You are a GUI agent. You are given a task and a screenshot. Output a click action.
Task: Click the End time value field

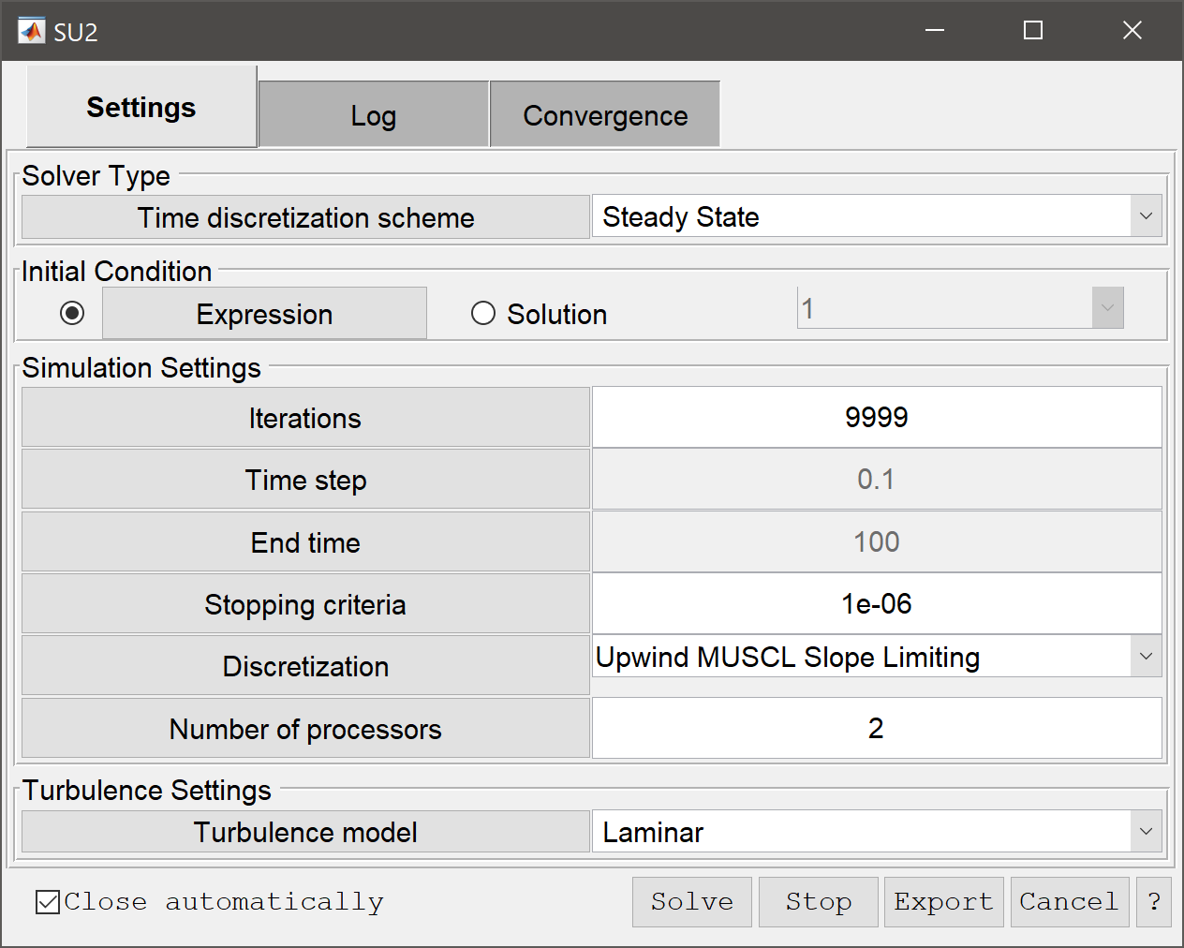click(x=877, y=541)
